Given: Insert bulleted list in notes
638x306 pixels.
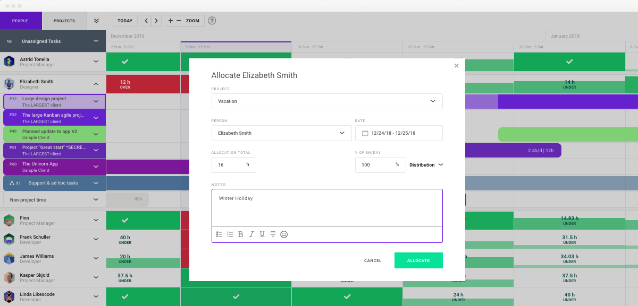Looking at the screenshot, I should (220, 234).
